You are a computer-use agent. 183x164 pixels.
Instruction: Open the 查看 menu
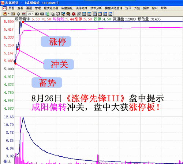pos(20,8)
